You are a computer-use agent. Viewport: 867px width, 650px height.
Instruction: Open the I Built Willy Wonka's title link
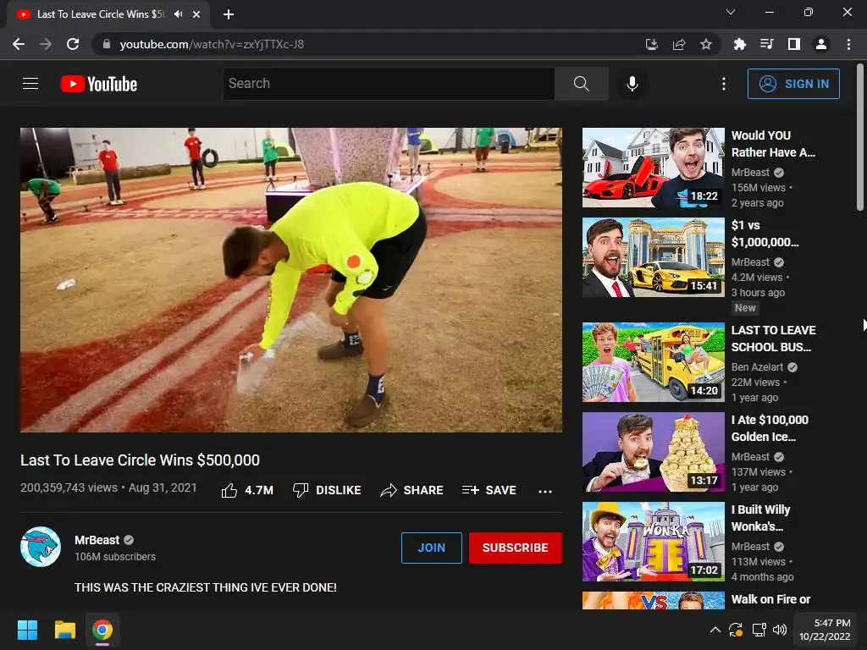click(x=760, y=517)
